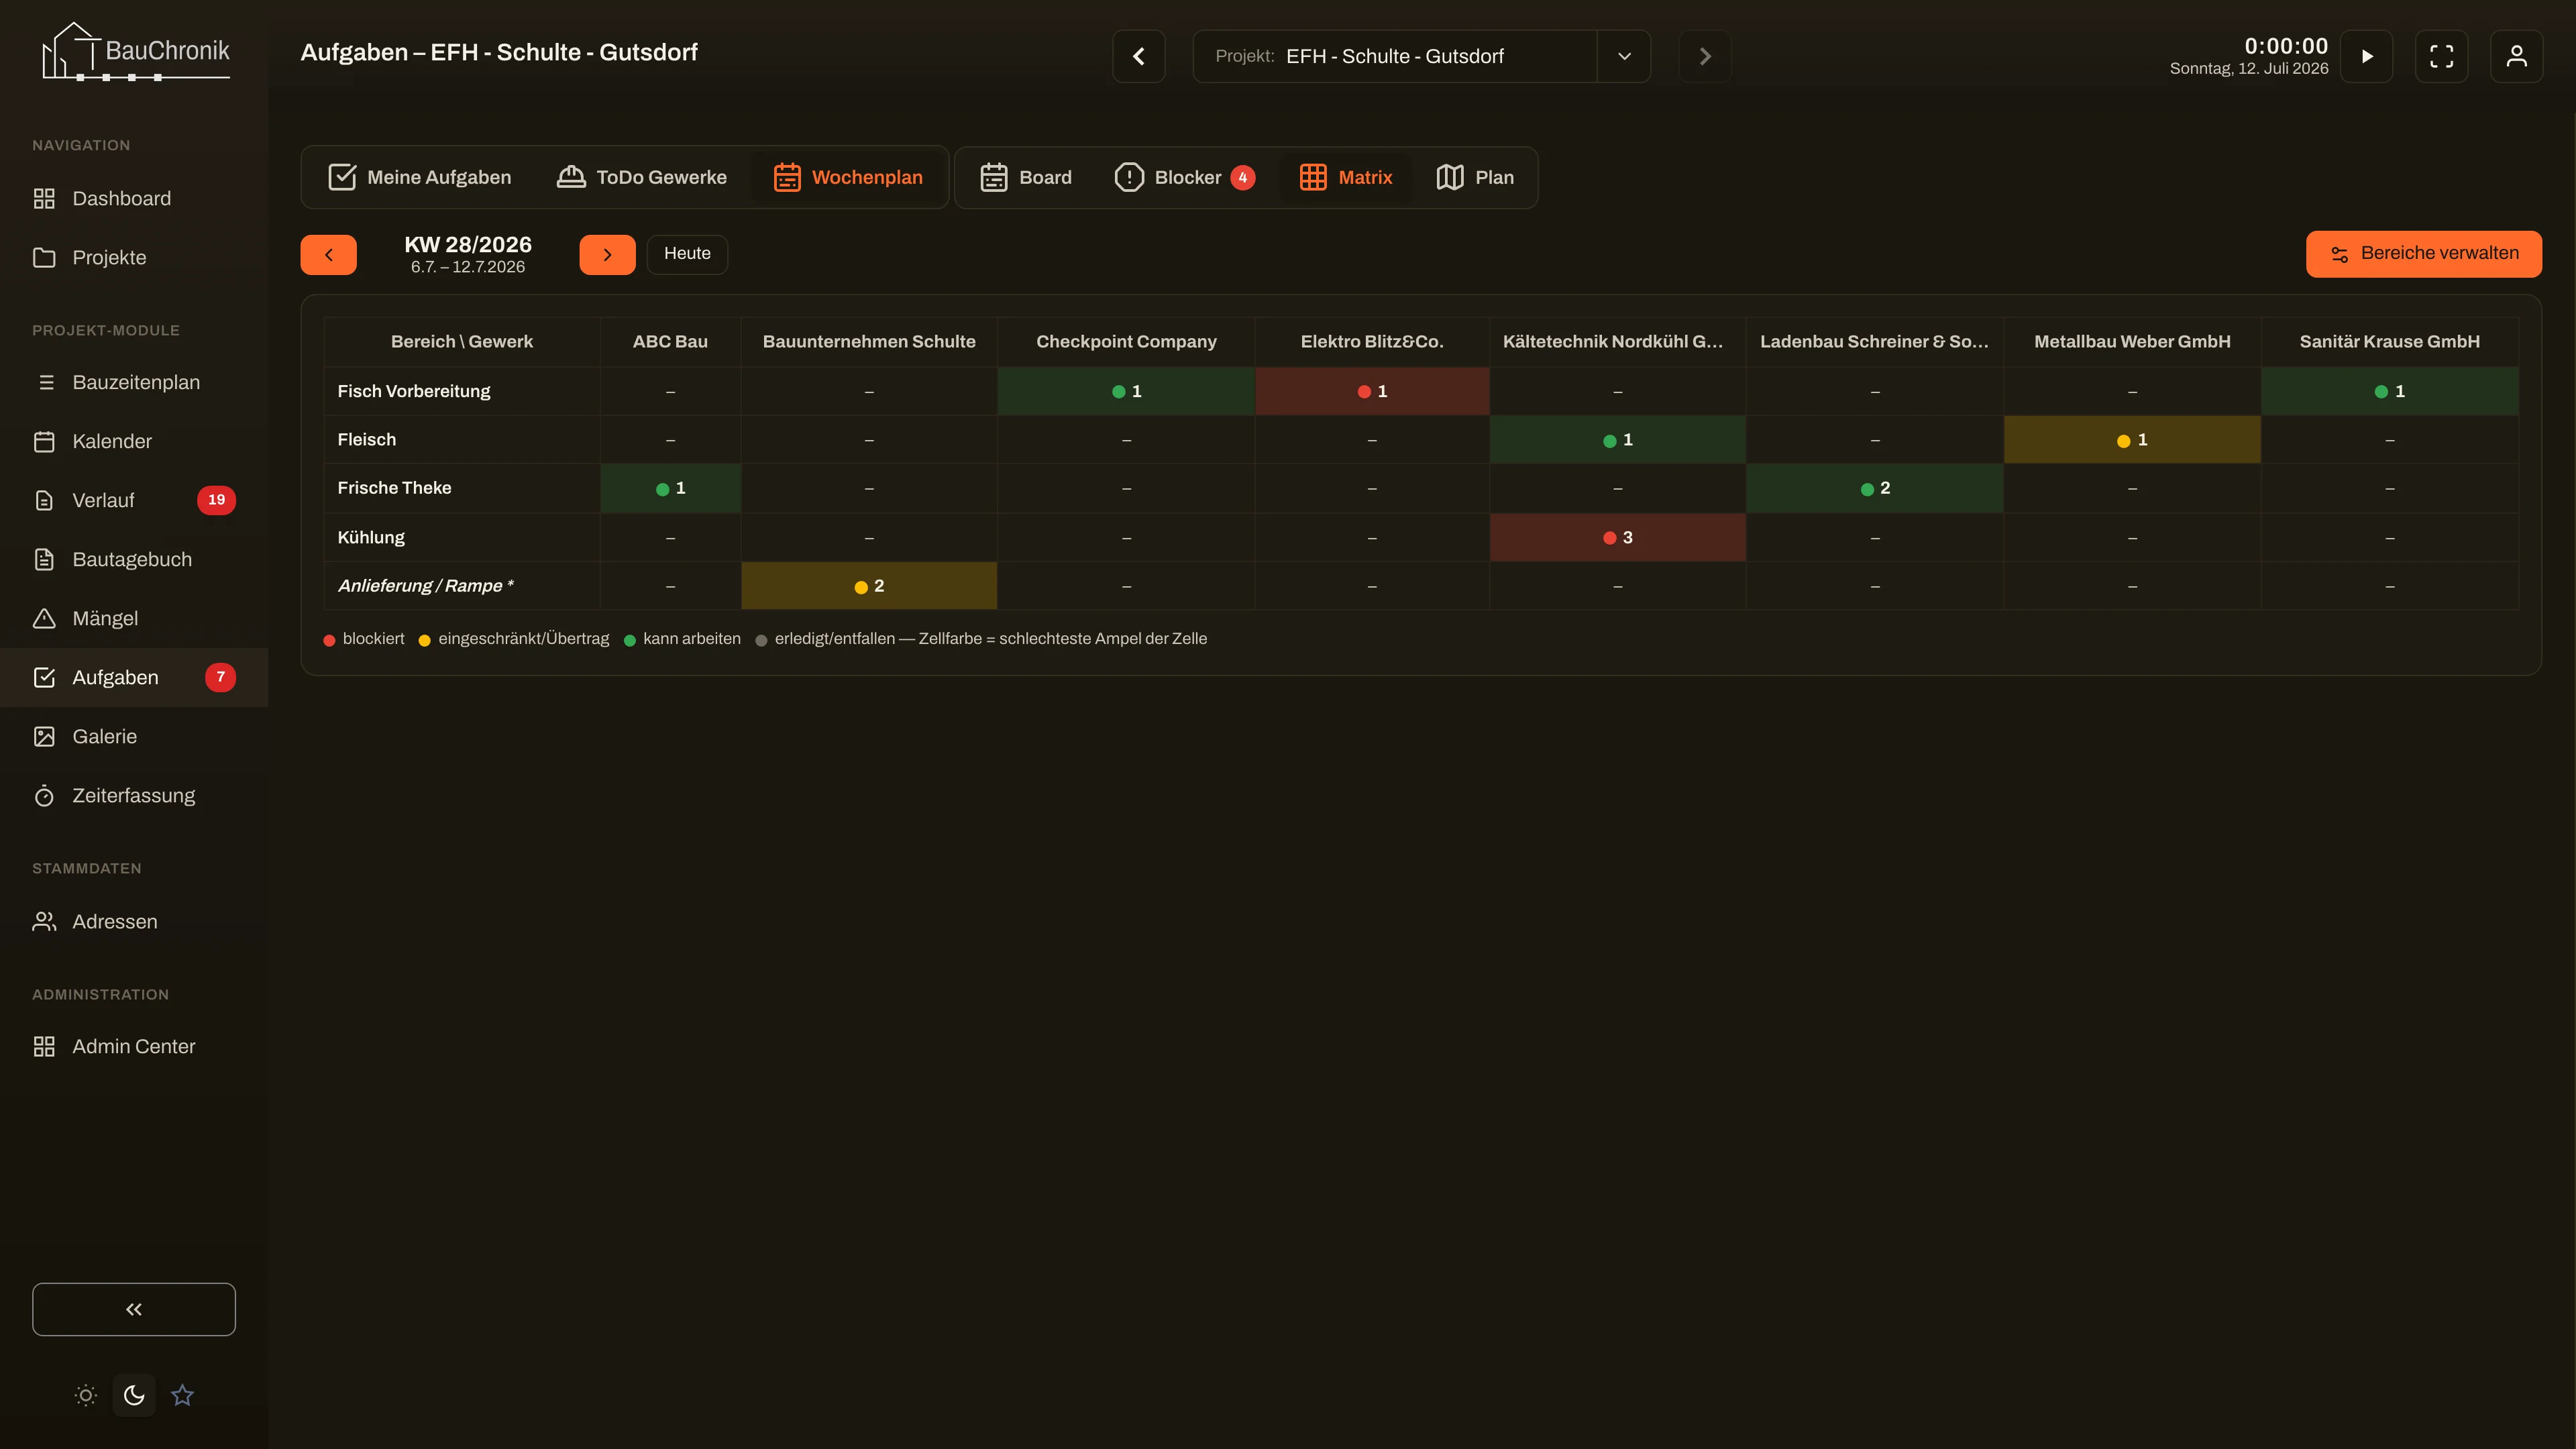Screen dimensions: 2576x1449
Task: Go to previous project arrow
Action: point(1139,56)
